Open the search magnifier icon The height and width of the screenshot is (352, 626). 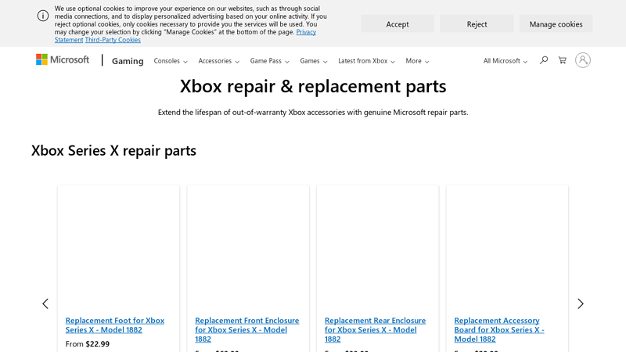tap(543, 60)
